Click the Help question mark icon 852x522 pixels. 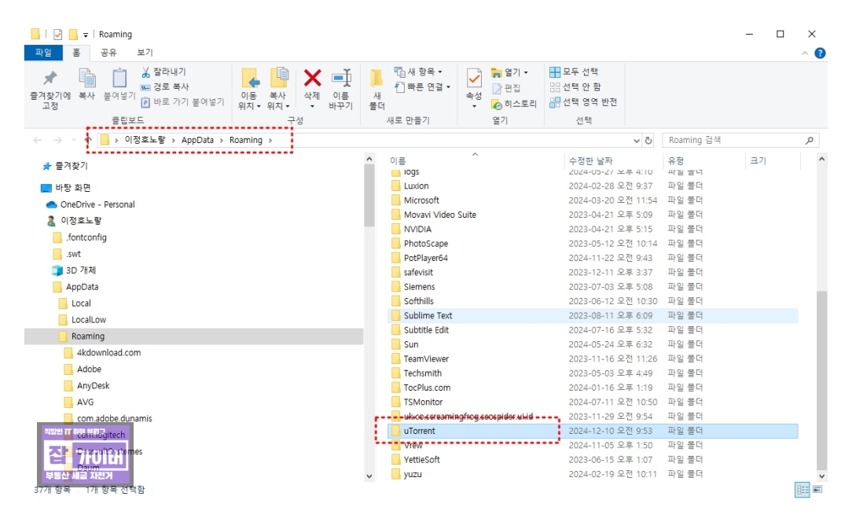[820, 53]
